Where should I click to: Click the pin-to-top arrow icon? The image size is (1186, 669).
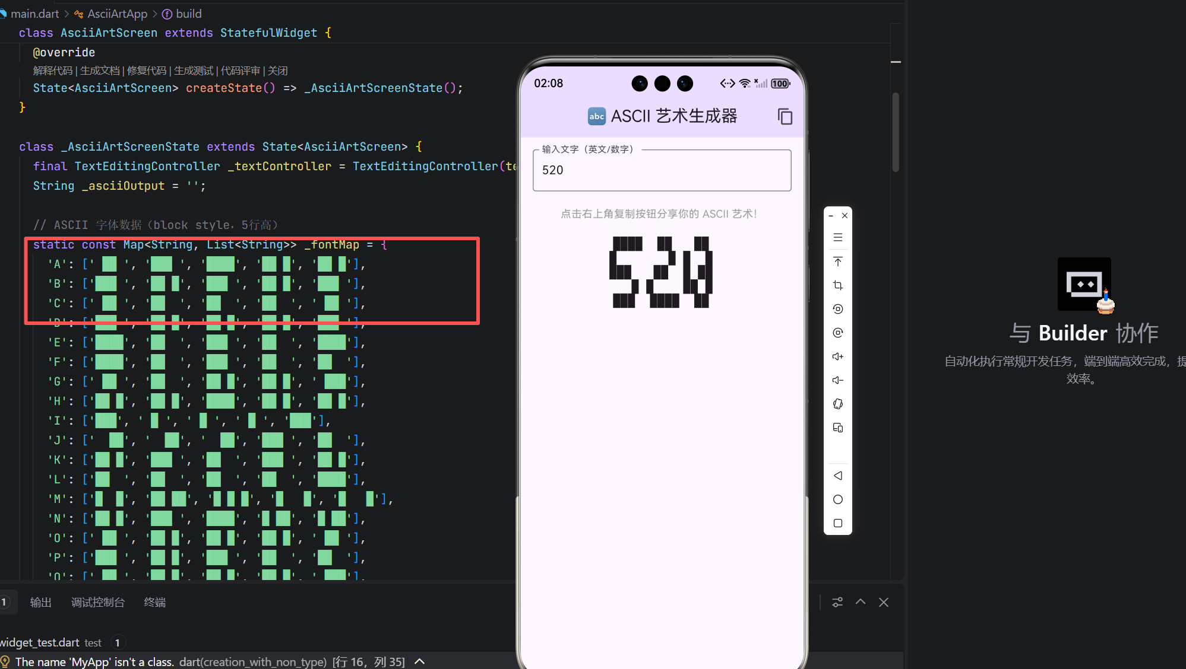tap(837, 262)
